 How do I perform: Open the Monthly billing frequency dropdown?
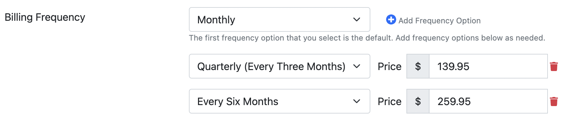pos(280,19)
